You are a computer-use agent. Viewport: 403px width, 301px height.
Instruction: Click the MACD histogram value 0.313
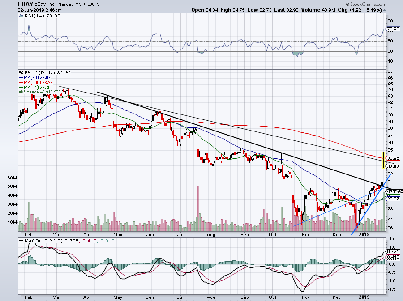point(107,241)
